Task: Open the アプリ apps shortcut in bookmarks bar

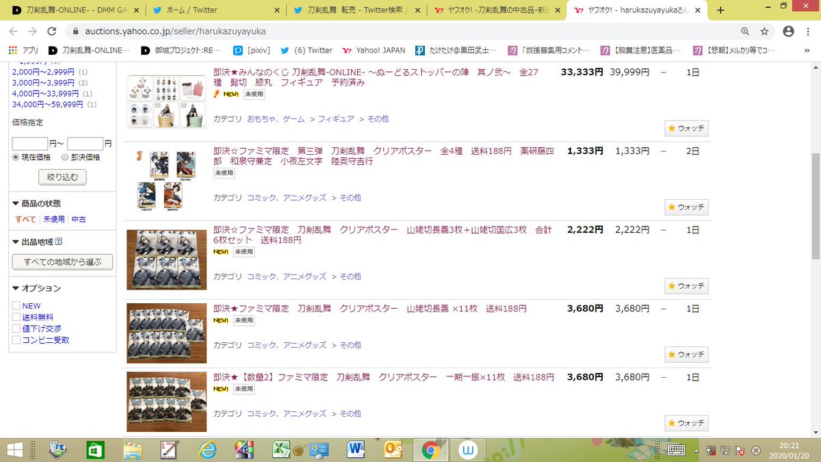Action: 24,50
